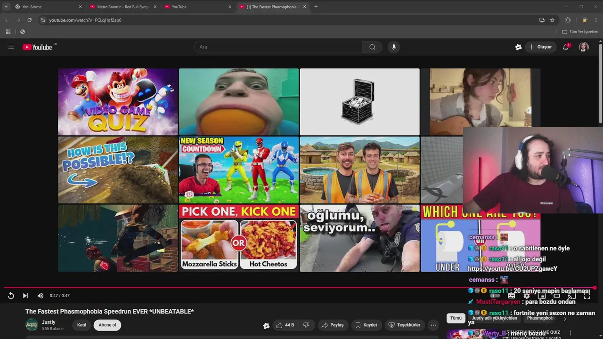Go back in browser history
This screenshot has height=339, width=603.
tap(7, 20)
